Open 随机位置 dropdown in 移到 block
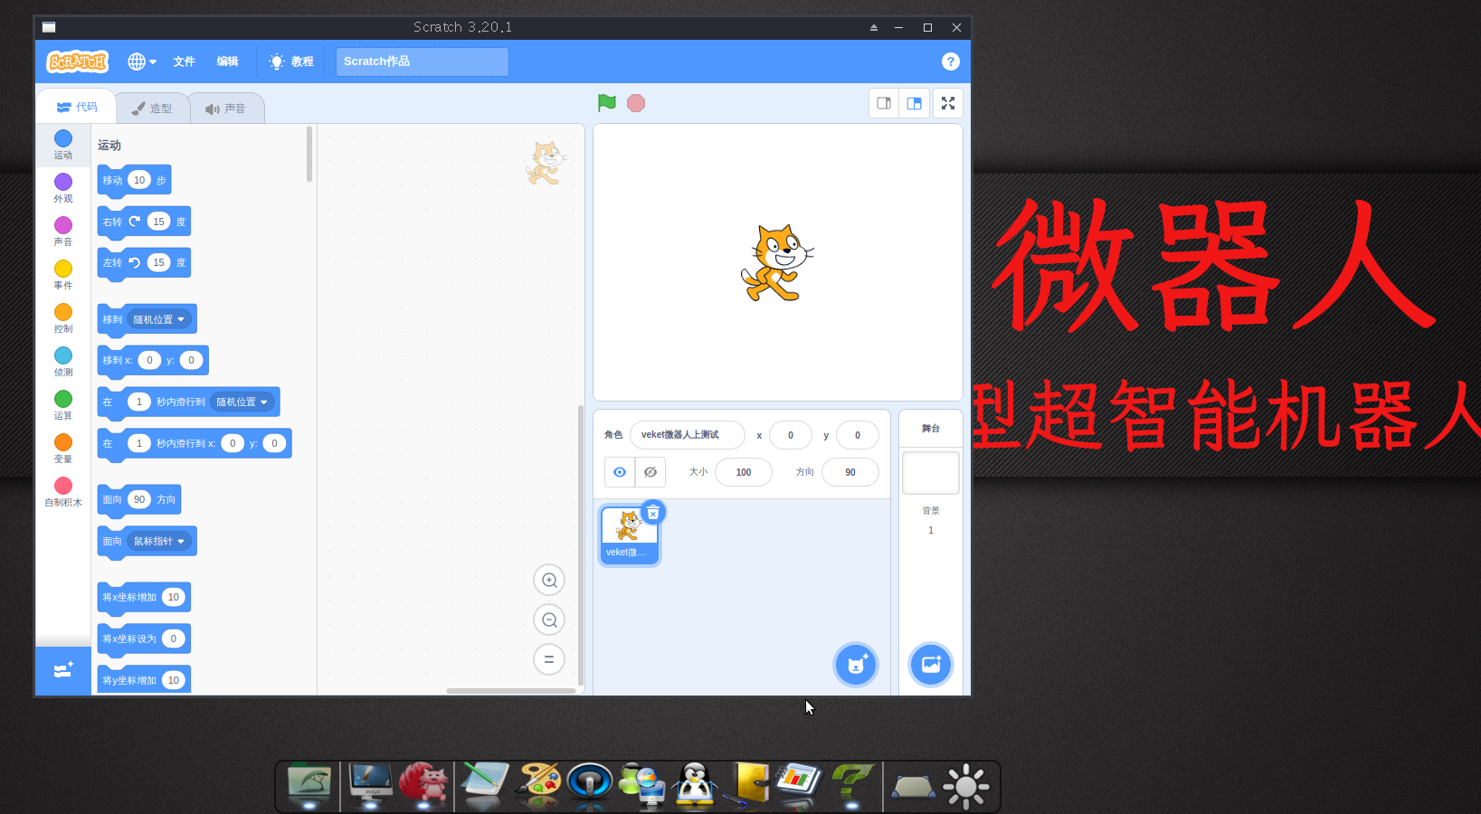The image size is (1481, 814). click(x=159, y=319)
